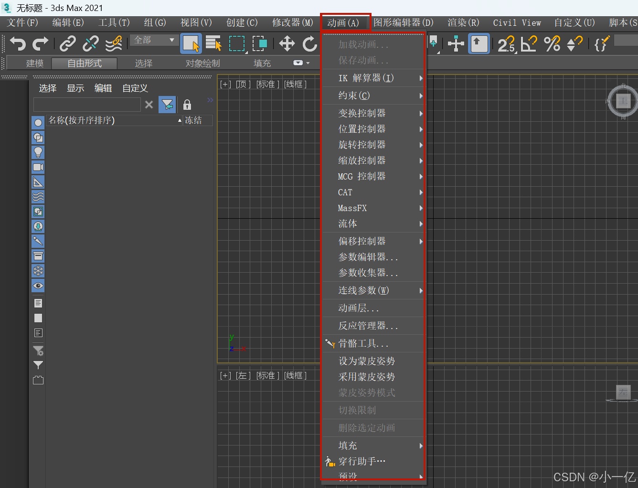Viewport: 638px width, 488px height.
Task: Click the Select and Manipulate icon
Action: [456, 44]
